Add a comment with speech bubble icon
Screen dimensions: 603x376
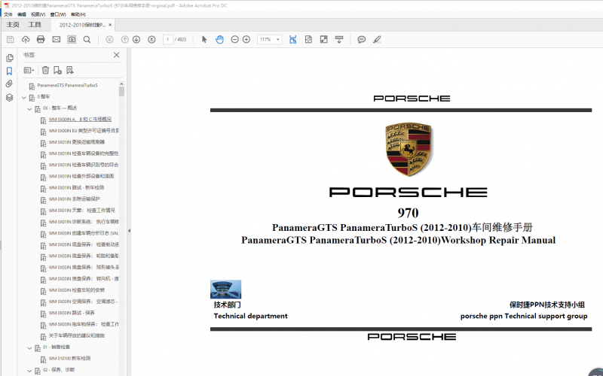362,39
